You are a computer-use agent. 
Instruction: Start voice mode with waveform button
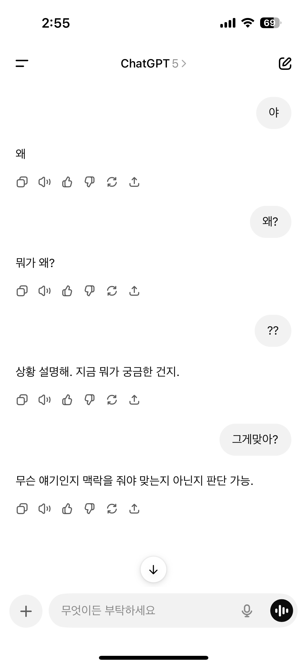[281, 610]
